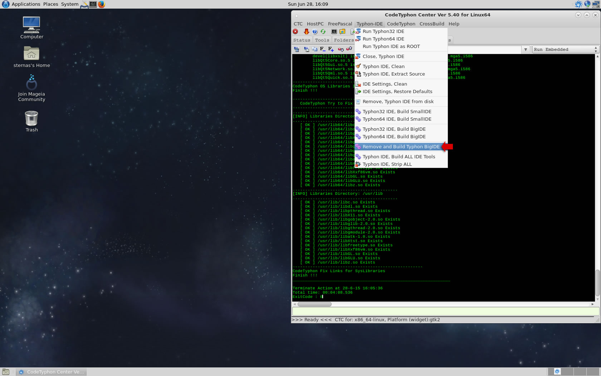Open the CrossBuild menu
This screenshot has width=601, height=376.
tap(432, 24)
